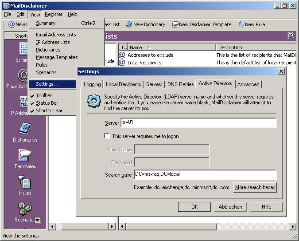299x241 pixels.
Task: Click the T.. type column header
Action: (123, 47)
